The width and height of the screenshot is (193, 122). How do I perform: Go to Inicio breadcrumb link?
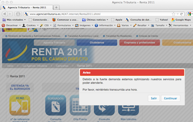(x=10, y=66)
